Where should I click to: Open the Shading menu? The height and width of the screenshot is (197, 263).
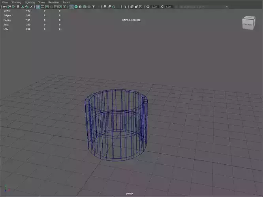tap(16, 2)
